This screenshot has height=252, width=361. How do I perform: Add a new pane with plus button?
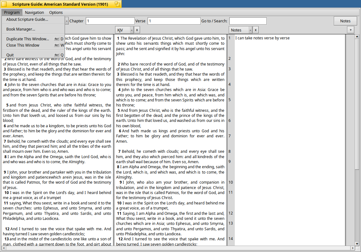point(351,30)
